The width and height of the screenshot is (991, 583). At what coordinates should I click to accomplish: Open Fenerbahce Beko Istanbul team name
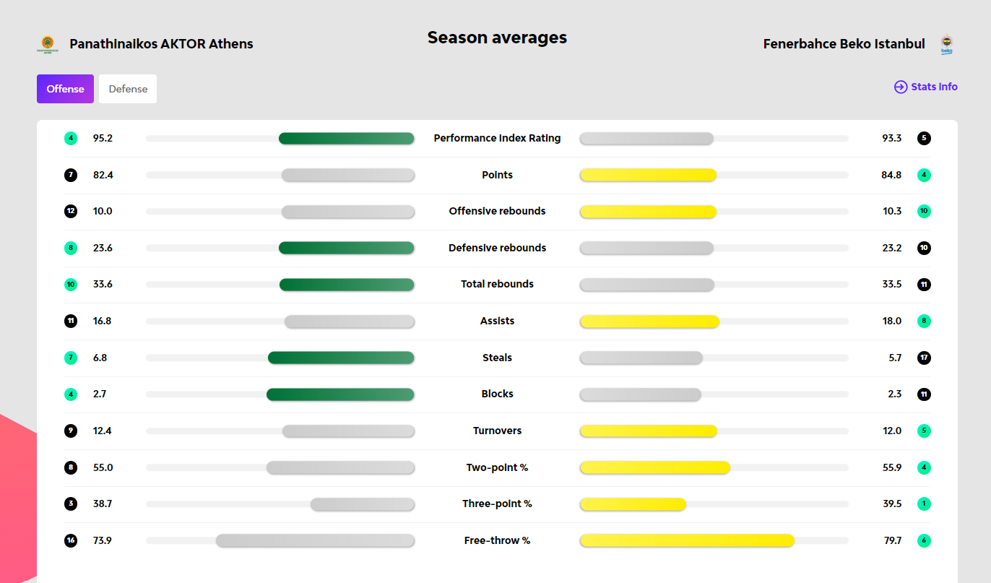pyautogui.click(x=844, y=44)
